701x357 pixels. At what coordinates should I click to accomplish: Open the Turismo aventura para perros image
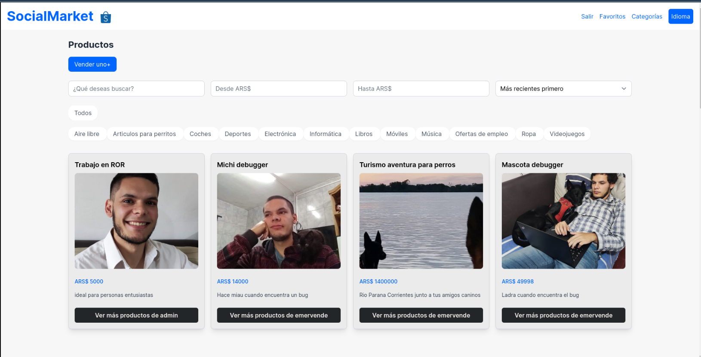(421, 221)
